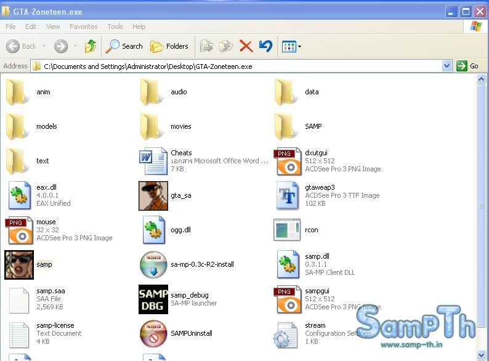Expand the Forward history dropdown arrow
This screenshot has width=489, height=361.
(x=75, y=46)
